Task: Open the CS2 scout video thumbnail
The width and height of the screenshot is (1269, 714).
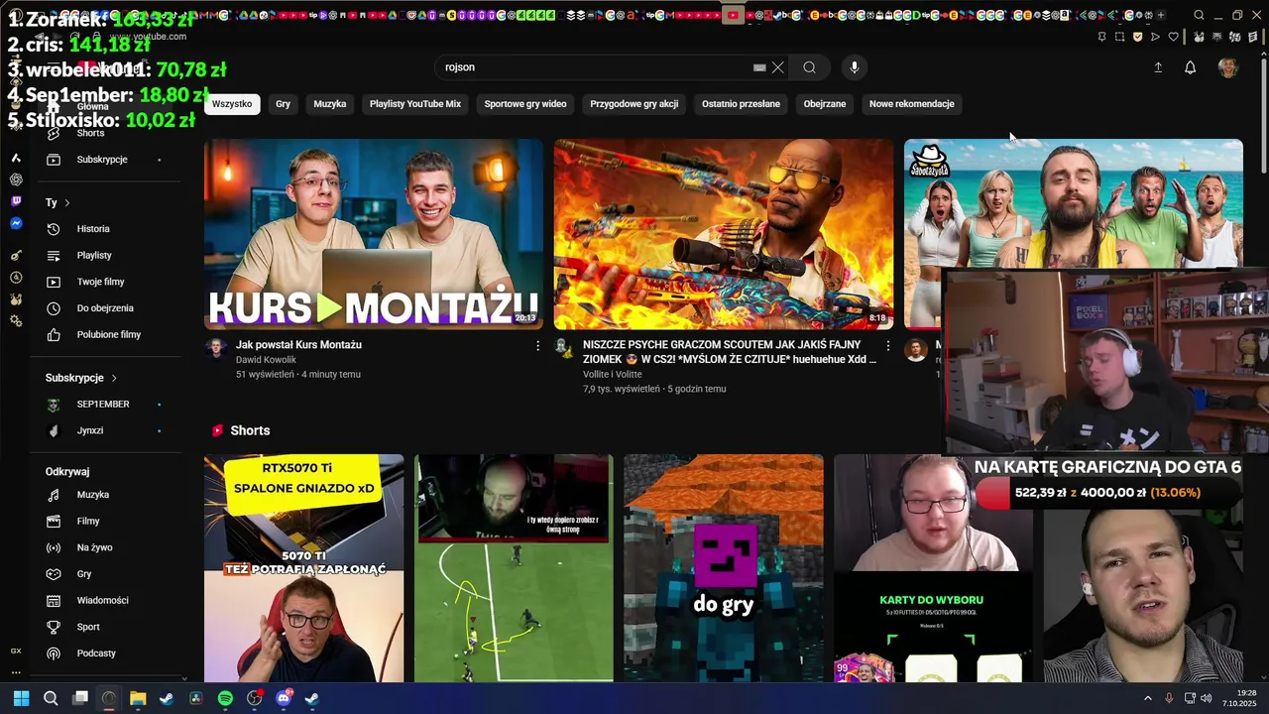Action: 724,234
